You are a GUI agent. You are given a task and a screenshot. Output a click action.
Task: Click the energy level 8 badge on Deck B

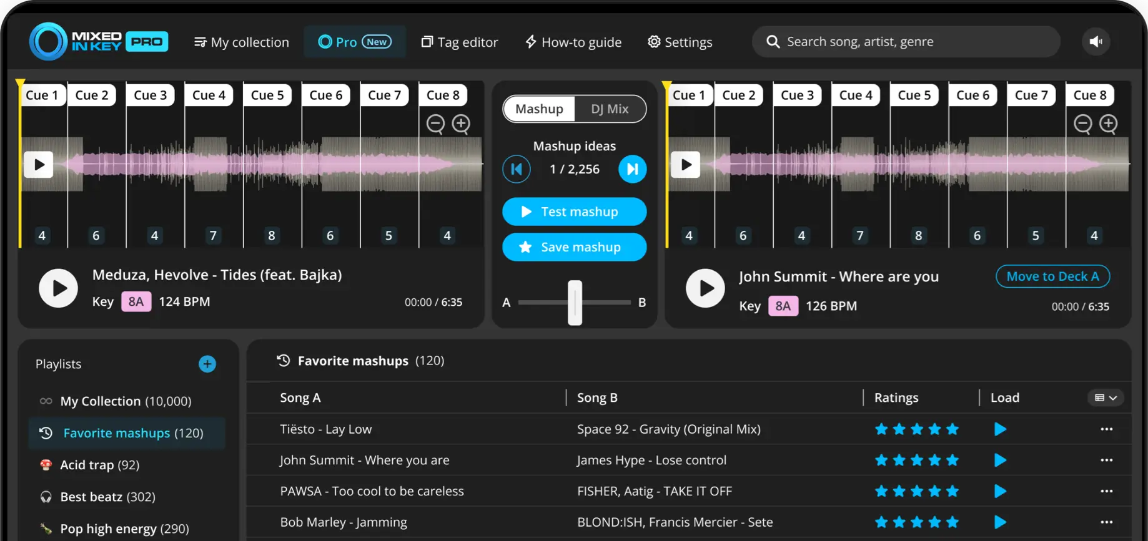[x=918, y=235]
